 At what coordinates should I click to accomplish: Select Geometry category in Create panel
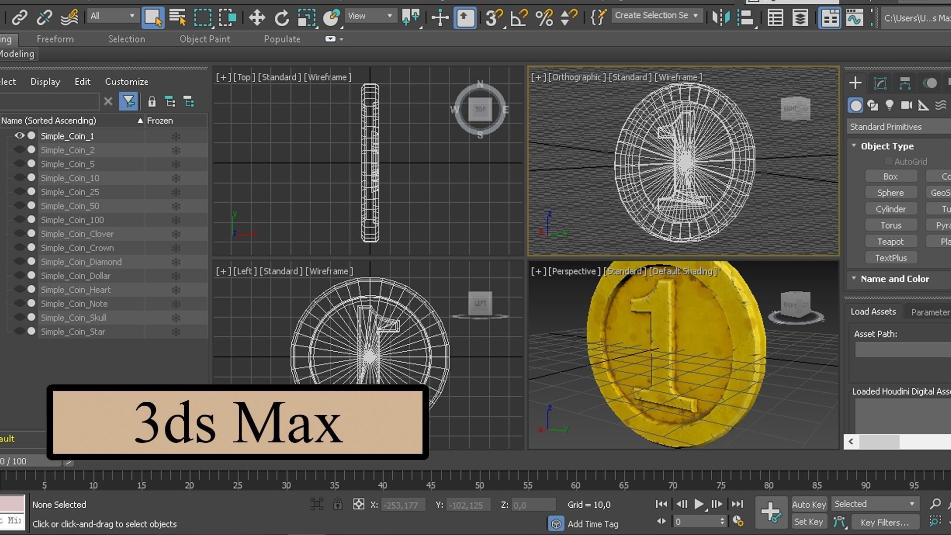pyautogui.click(x=855, y=105)
